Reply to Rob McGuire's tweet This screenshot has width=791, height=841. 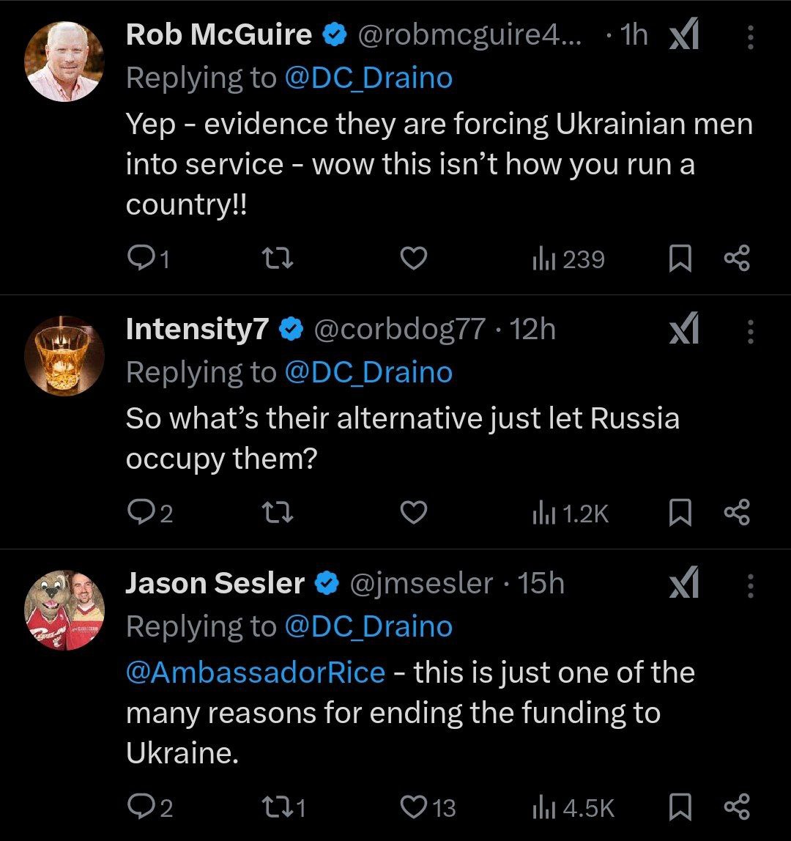[x=139, y=259]
